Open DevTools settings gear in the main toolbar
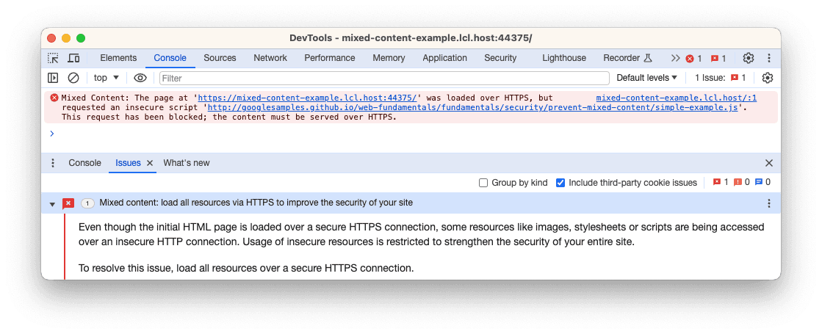Viewport: 822px width, 334px height. click(748, 58)
